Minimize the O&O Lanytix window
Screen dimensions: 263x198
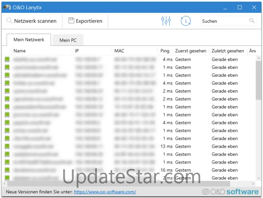tap(225, 7)
